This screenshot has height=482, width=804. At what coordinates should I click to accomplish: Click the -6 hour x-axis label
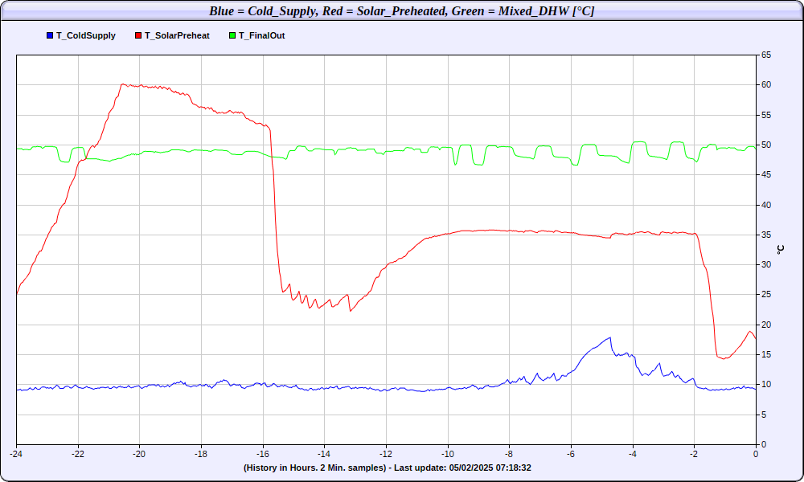[571, 454]
